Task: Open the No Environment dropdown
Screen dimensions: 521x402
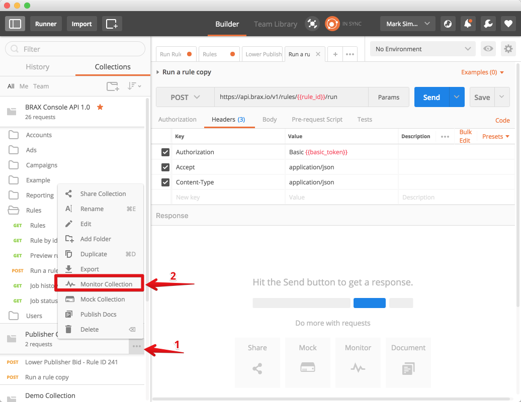Action: coord(423,49)
